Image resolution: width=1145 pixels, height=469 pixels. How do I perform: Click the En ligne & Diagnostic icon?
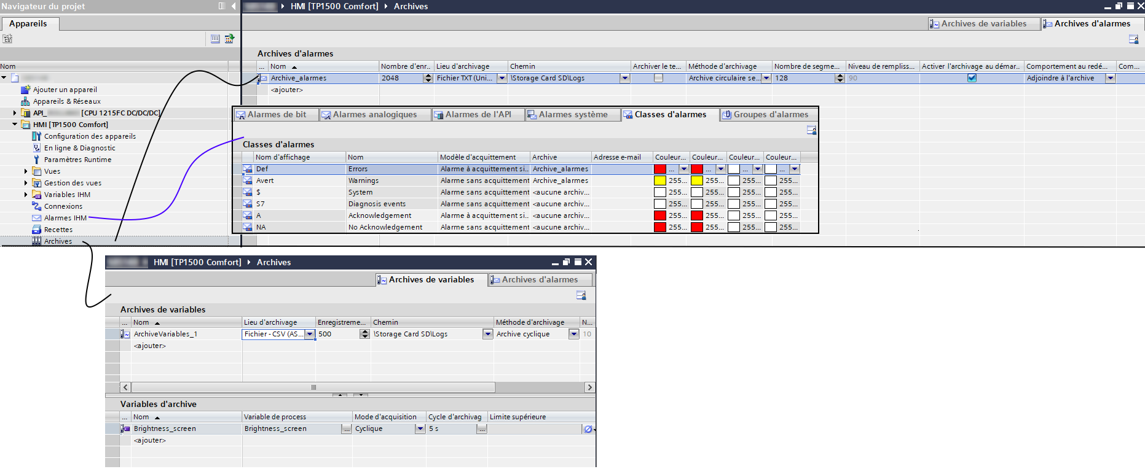(37, 148)
